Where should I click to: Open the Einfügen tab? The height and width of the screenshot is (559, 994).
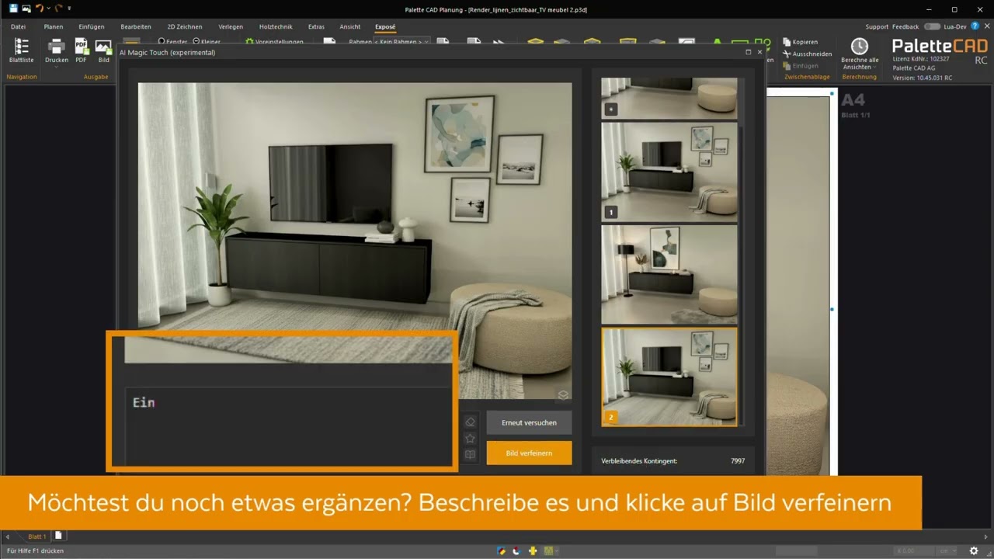click(92, 26)
